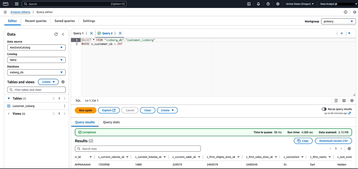The image size is (358, 169).
Task: Follow the Amazon Athena breadcrumb link
Action: pos(20,12)
